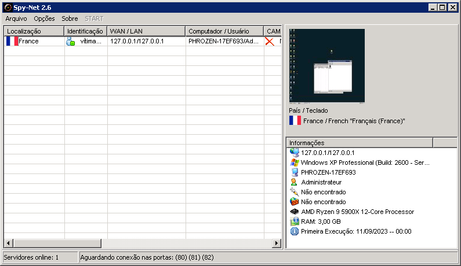Click the CPU icon for AMD Ryzen 9 5900X
This screenshot has width=461, height=266.
tap(294, 212)
